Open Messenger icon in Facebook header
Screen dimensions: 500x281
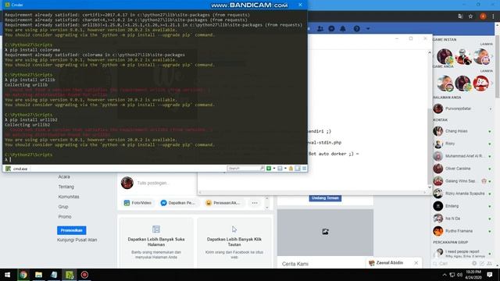coord(331,29)
